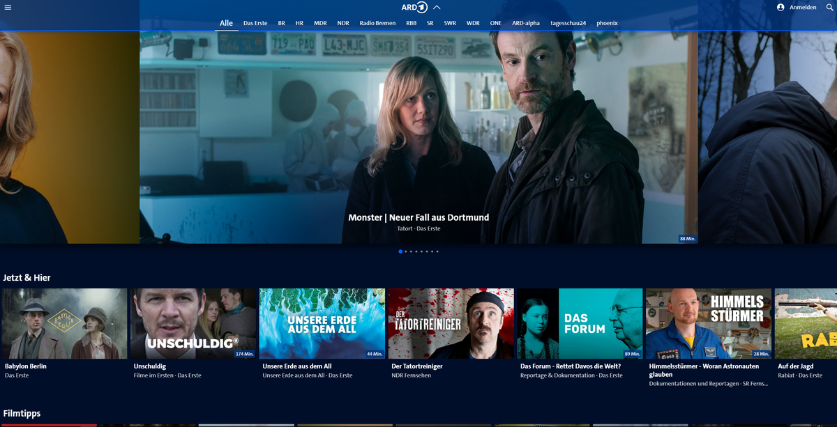
Task: Open the Radio Bremen channel tab
Action: (x=377, y=23)
